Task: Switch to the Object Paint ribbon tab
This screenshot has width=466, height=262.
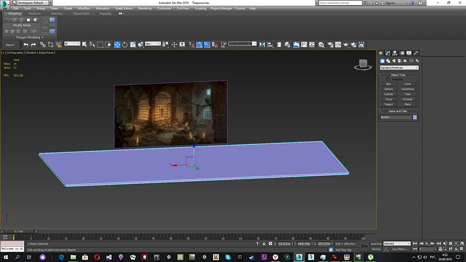Action: 81,14
